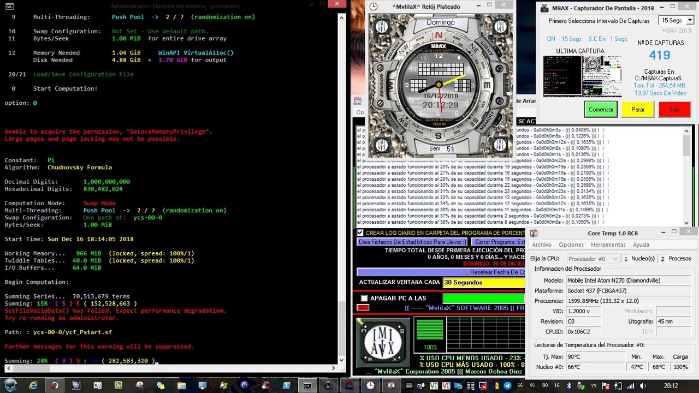Open the Ayuda menu in Core Temp
Screen dimensions: 699x393
(x=641, y=245)
